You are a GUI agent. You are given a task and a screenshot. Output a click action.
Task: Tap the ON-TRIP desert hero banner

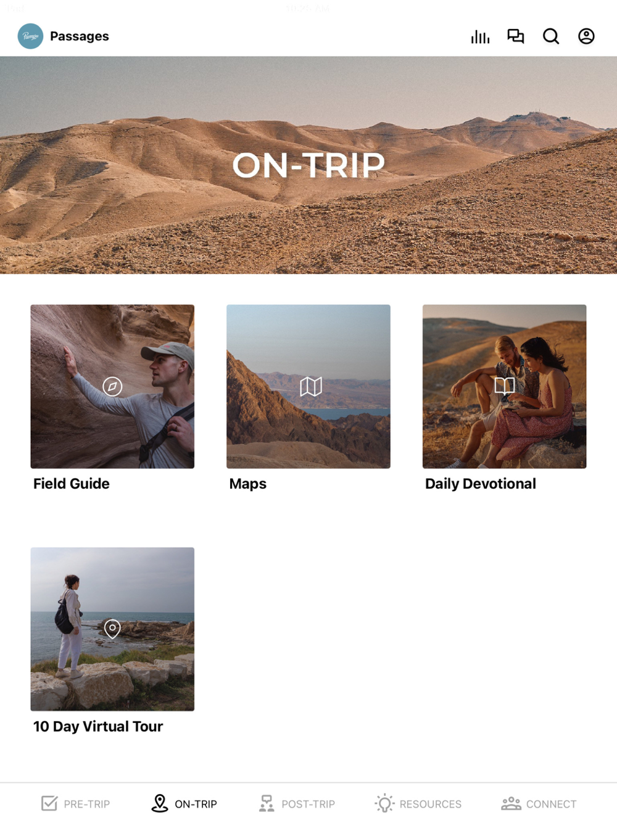308,165
